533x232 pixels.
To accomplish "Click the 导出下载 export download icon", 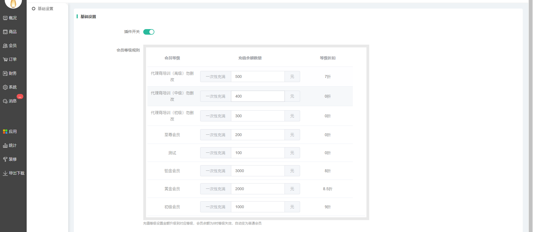I will pyautogui.click(x=5, y=173).
